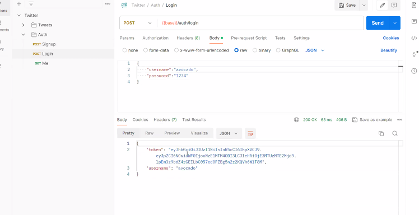Viewport: 419px width, 215px height.
Task: Open the Cookies link
Action: click(x=391, y=38)
